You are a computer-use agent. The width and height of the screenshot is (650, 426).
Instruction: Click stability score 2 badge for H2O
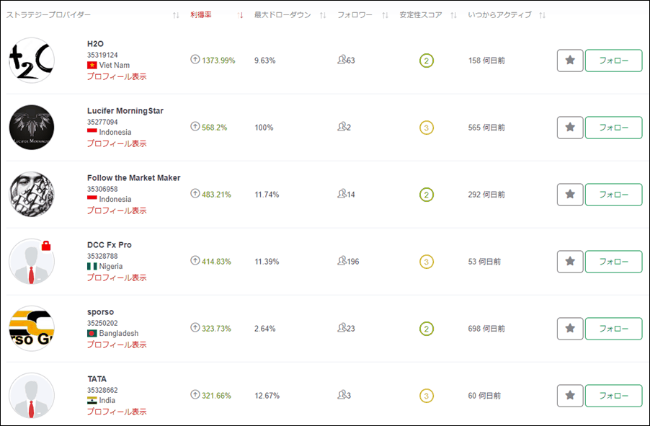427,61
